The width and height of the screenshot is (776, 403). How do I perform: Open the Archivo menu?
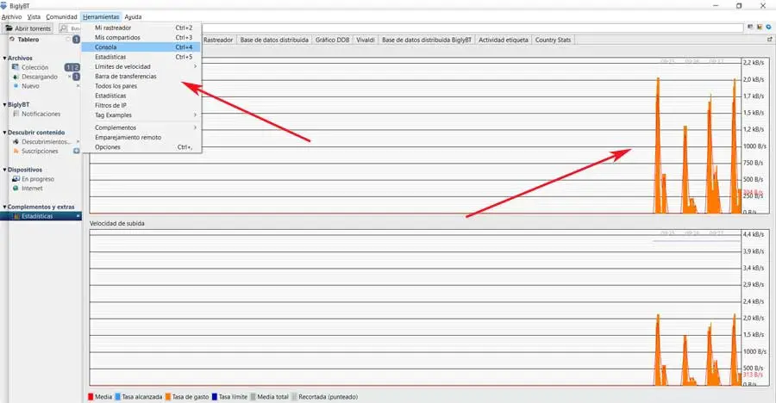pyautogui.click(x=11, y=17)
